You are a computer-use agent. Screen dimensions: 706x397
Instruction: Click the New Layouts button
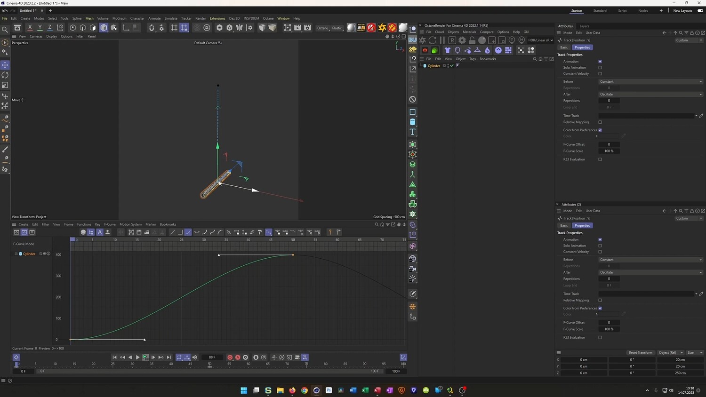point(682,11)
